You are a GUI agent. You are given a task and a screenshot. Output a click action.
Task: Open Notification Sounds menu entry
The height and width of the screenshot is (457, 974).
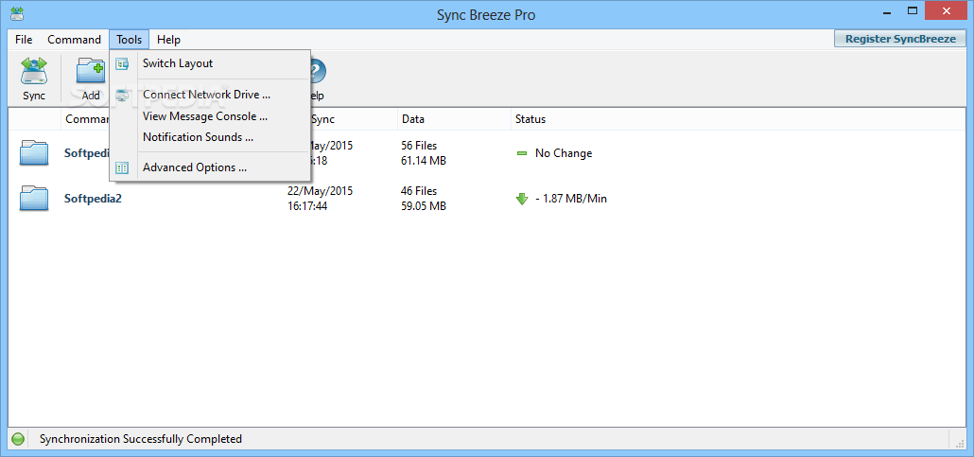(x=210, y=137)
